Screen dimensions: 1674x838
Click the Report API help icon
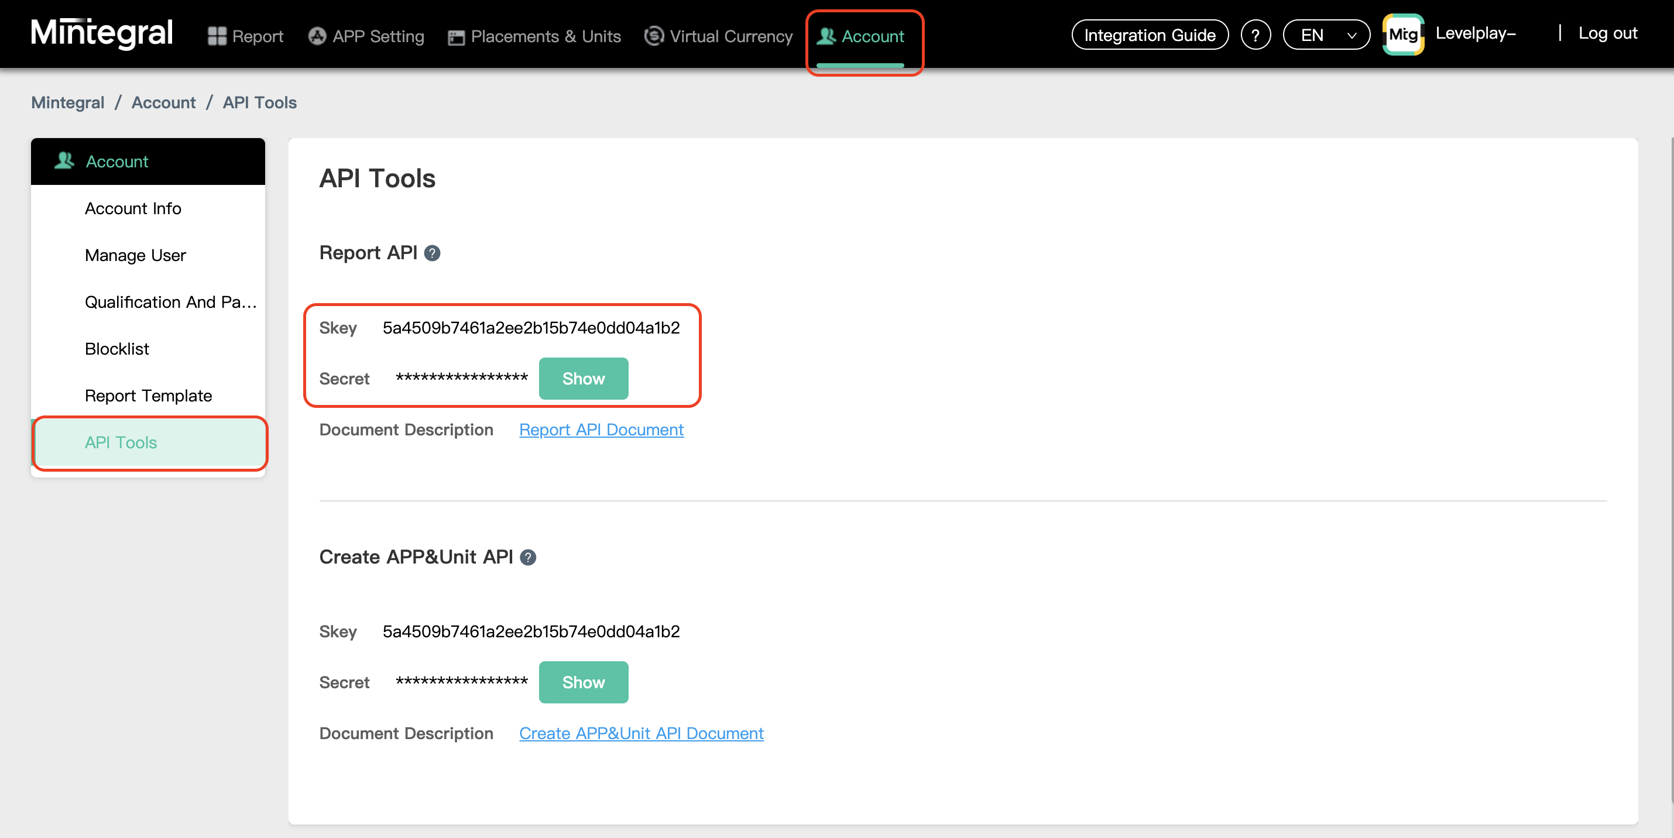(432, 254)
